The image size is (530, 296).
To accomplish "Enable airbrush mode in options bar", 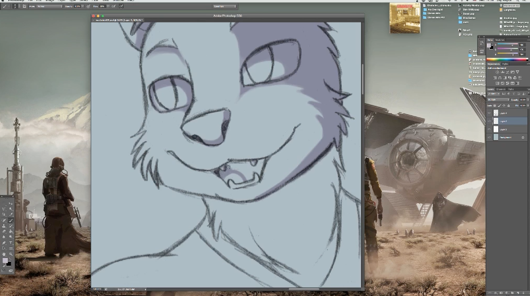I will 114,6.
